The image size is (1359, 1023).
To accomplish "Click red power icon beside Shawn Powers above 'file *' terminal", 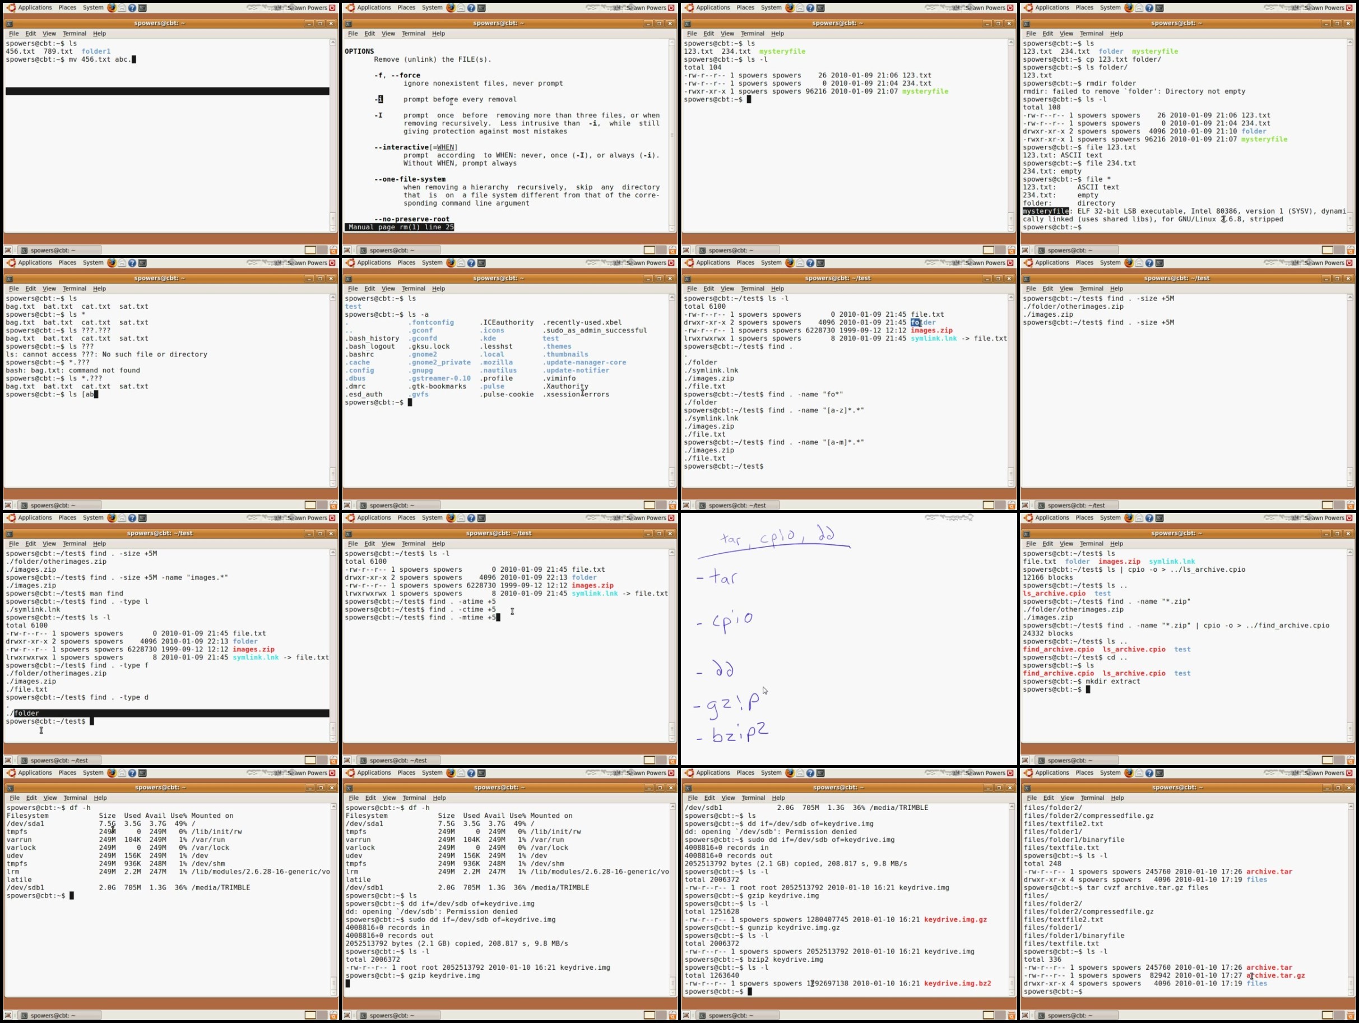I will coord(1350,7).
